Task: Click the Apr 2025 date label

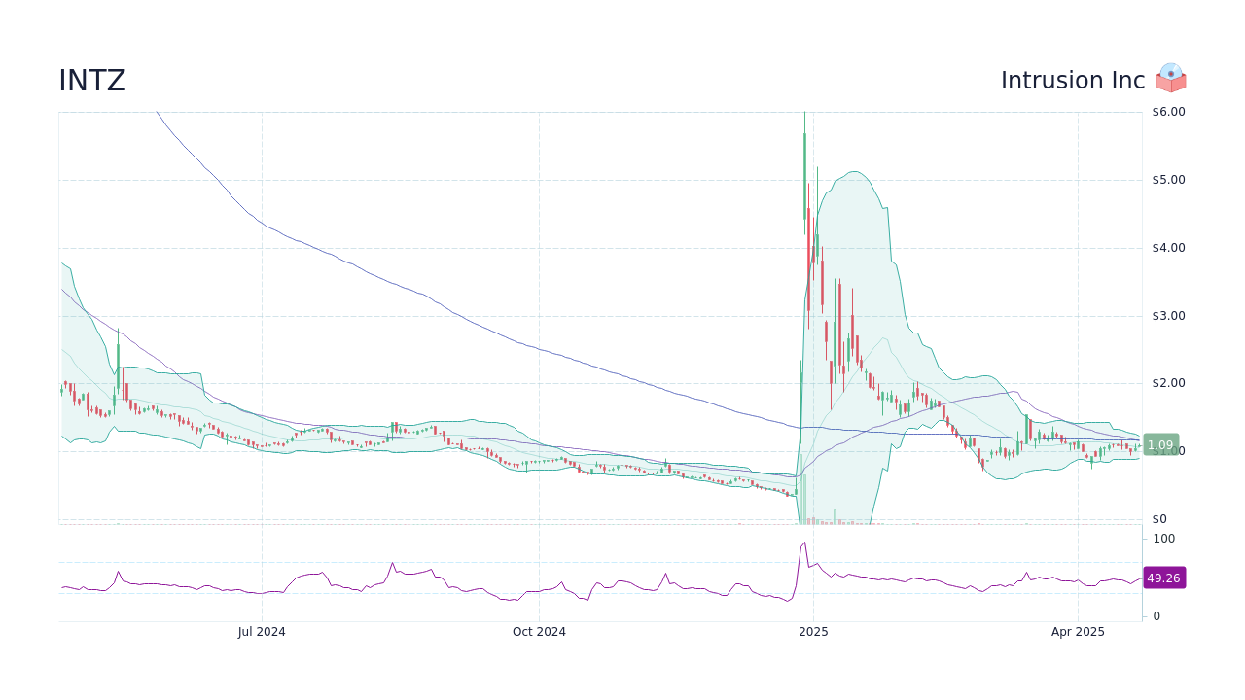Action: click(x=1078, y=632)
